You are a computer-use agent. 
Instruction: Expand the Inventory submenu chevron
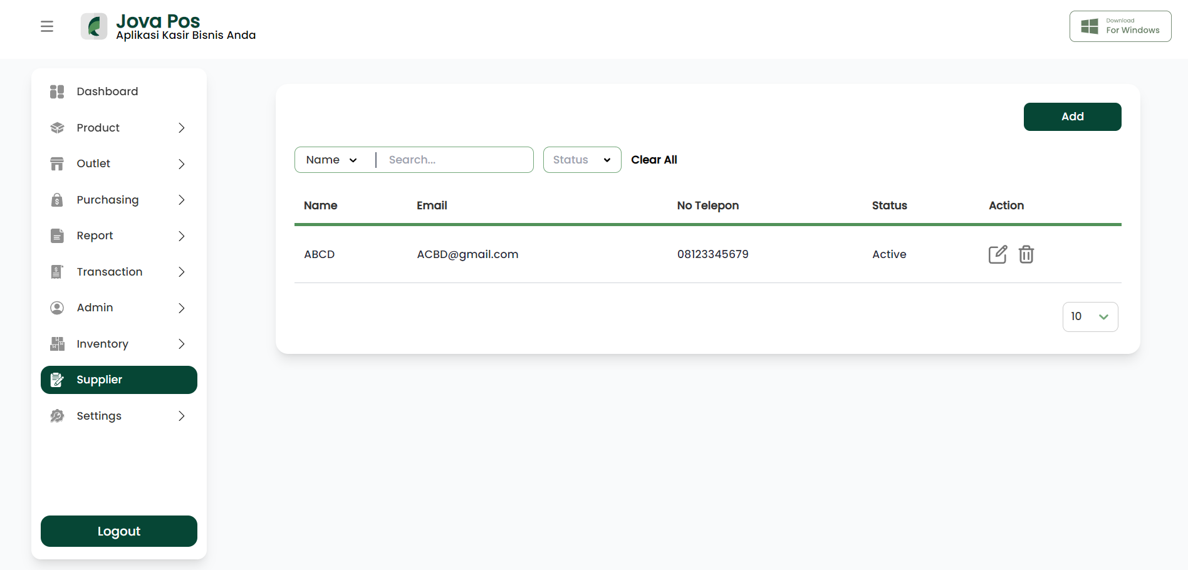182,344
